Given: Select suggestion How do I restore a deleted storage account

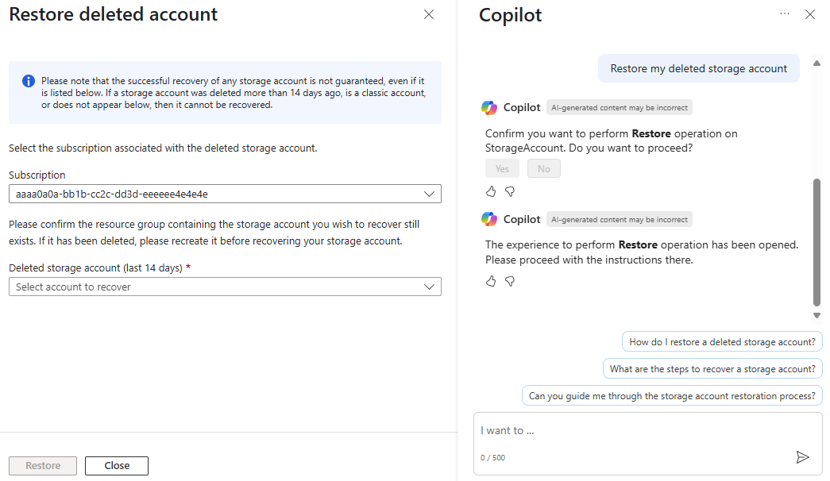Looking at the screenshot, I should point(722,342).
